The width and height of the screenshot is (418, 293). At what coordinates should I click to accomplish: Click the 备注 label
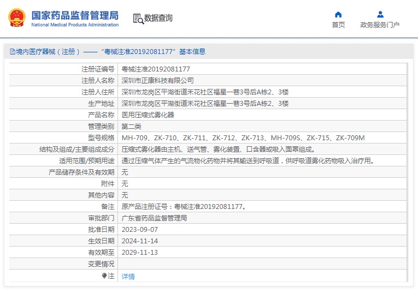(x=108, y=206)
